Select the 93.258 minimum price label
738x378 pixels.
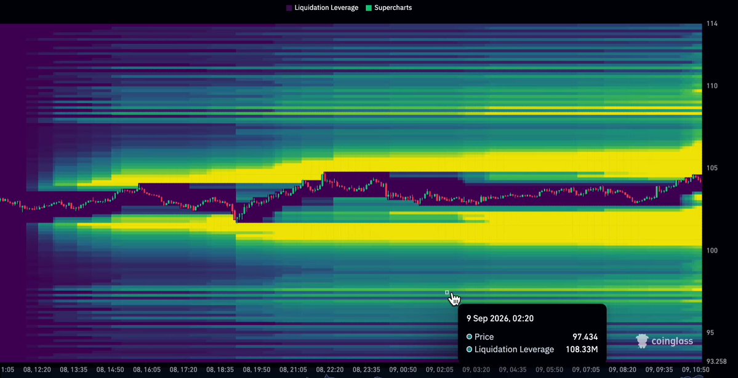[717, 361]
